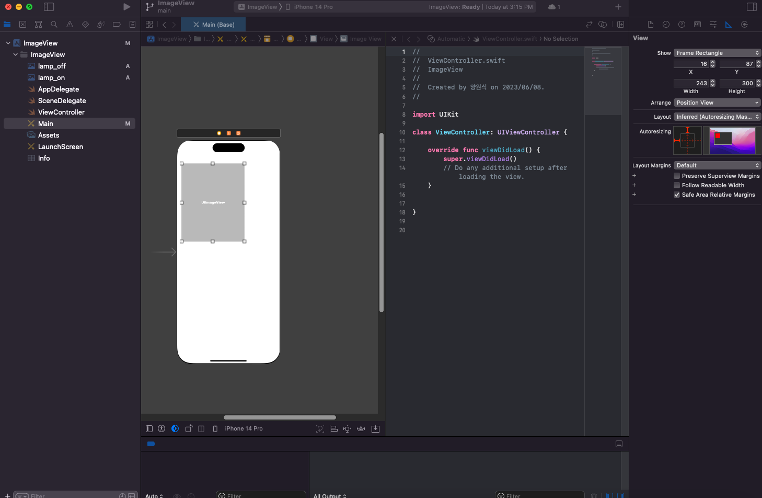This screenshot has height=498, width=762.
Task: Click the Width input field
Action: tap(691, 83)
